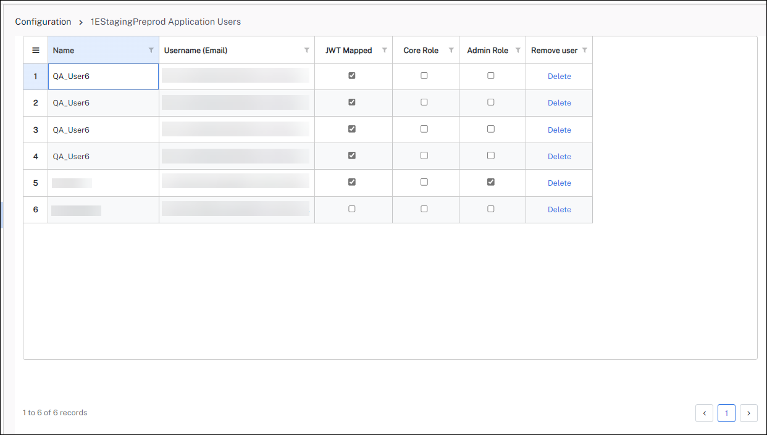Click the Remove user column filter icon

tap(585, 50)
